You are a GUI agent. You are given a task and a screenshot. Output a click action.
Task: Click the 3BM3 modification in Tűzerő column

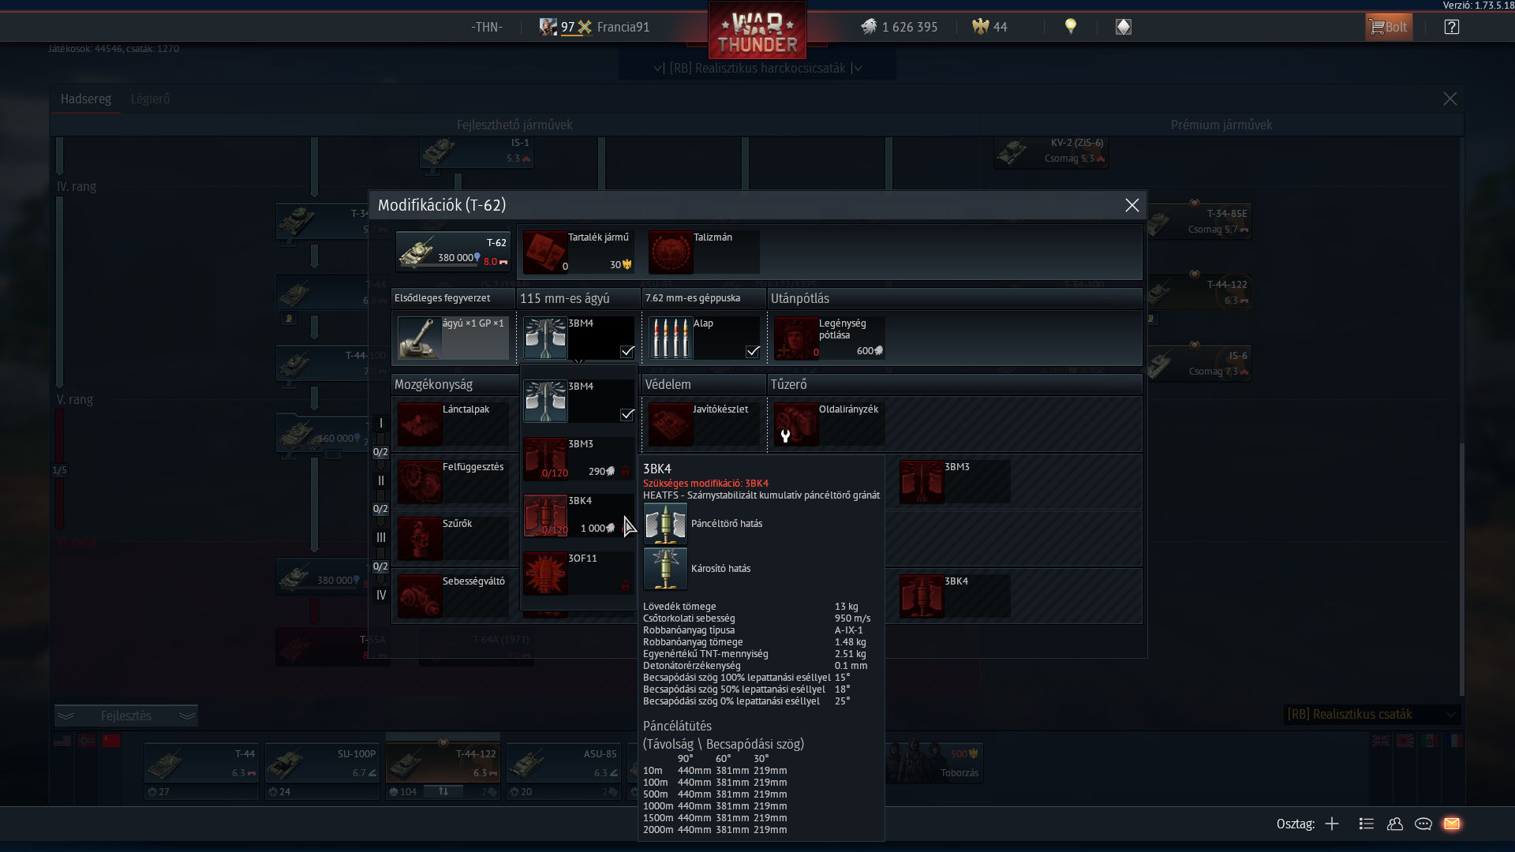pos(955,481)
